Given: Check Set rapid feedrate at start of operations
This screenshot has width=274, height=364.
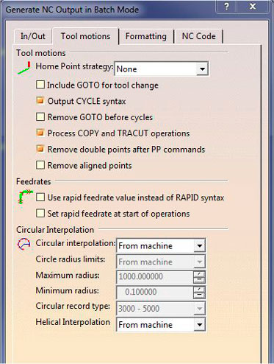Looking at the screenshot, I should click(x=40, y=213).
